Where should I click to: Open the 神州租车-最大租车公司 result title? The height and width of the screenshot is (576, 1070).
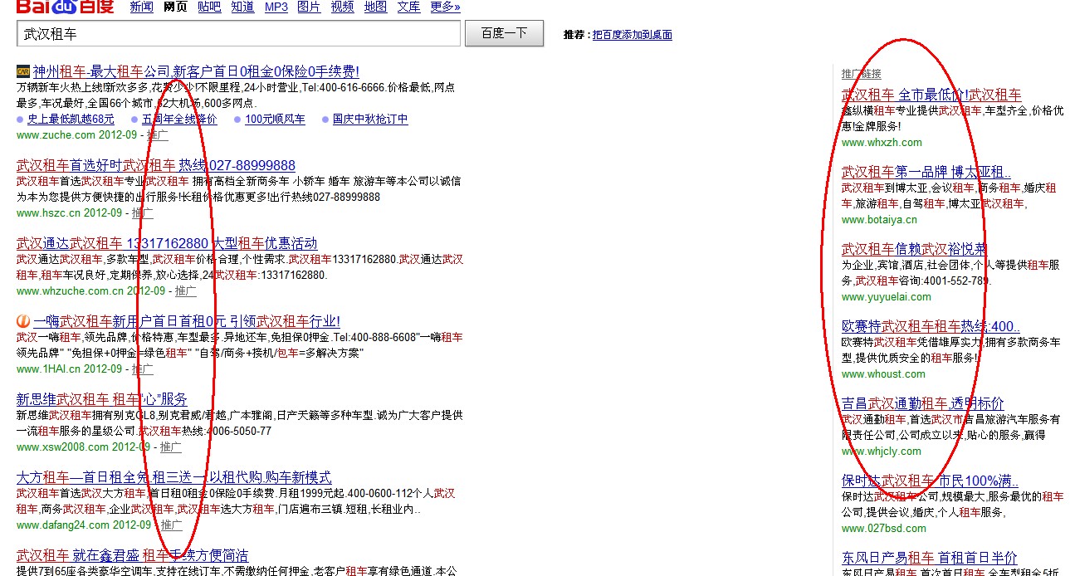[196, 72]
